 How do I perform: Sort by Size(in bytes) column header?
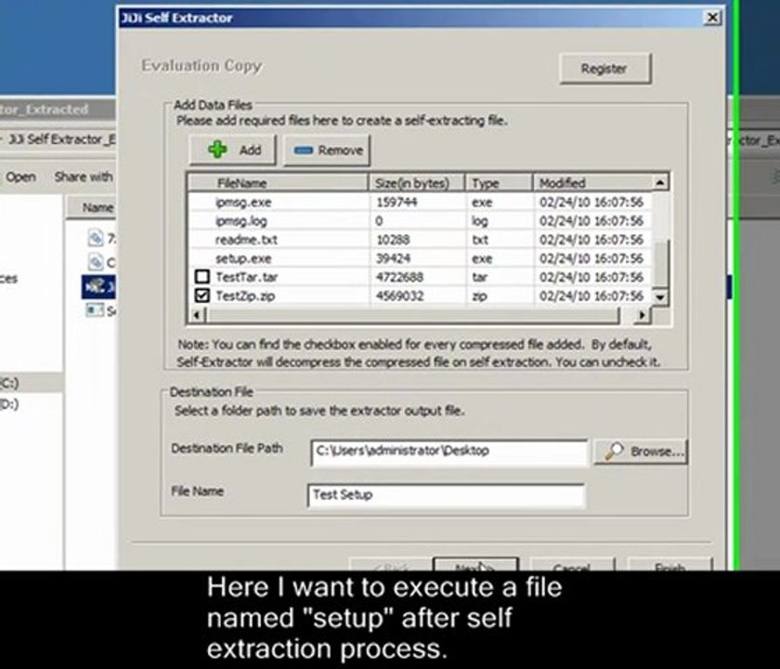click(417, 183)
